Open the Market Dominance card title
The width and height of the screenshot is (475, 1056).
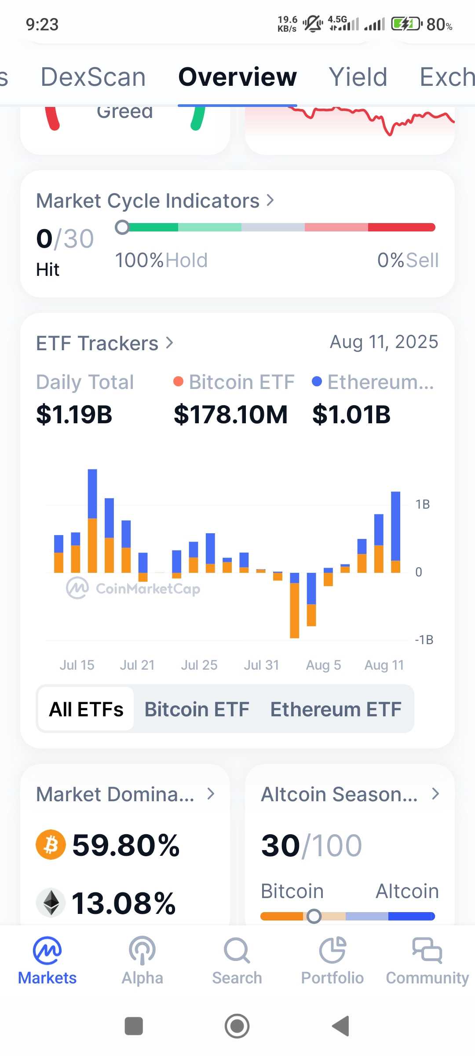coord(115,794)
